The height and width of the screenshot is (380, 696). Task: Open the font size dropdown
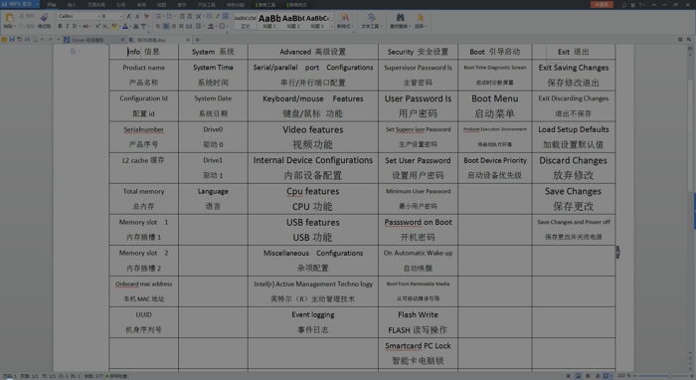pyautogui.click(x=120, y=16)
